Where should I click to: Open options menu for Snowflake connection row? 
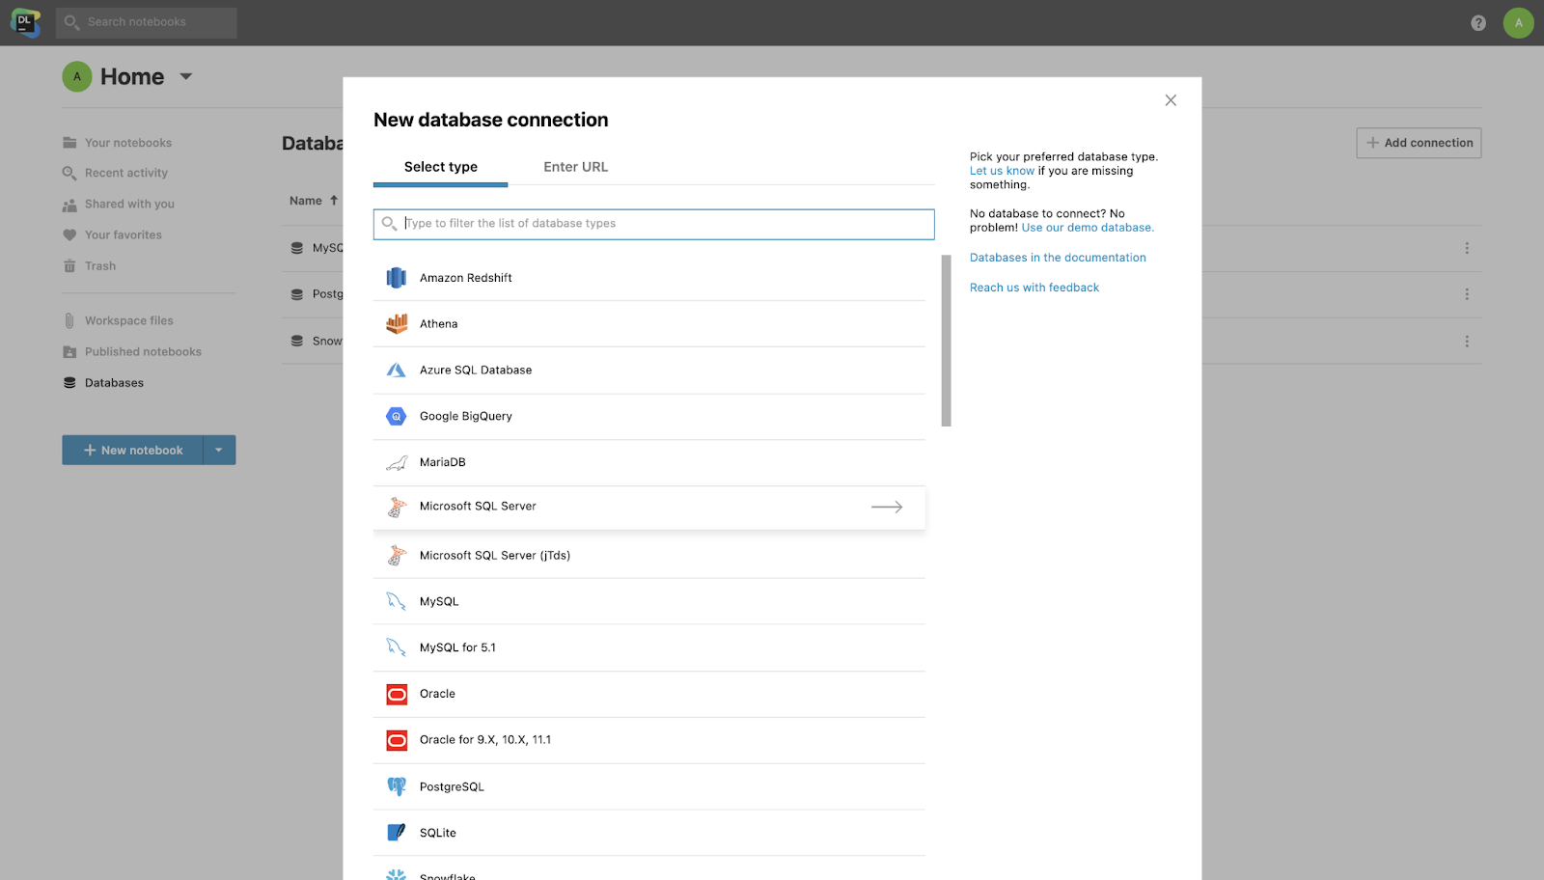(1467, 342)
